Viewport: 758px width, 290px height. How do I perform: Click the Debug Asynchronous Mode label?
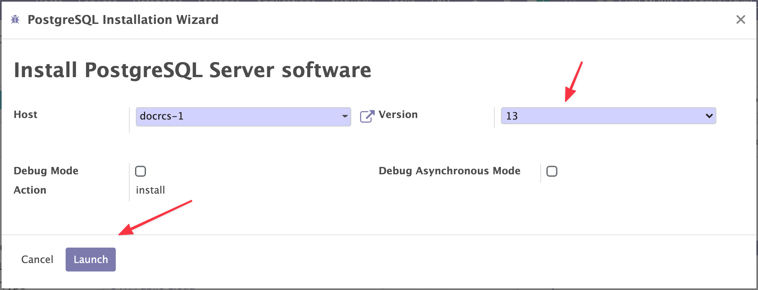click(x=449, y=171)
